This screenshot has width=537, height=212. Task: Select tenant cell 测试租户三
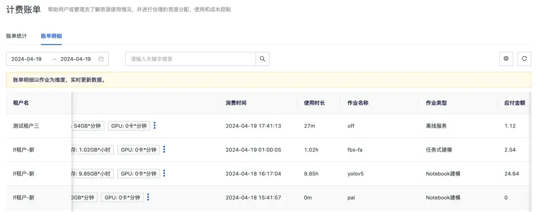(x=26, y=126)
